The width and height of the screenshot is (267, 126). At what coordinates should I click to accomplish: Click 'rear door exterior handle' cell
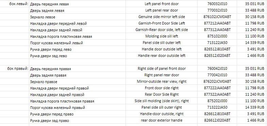(x=162, y=121)
